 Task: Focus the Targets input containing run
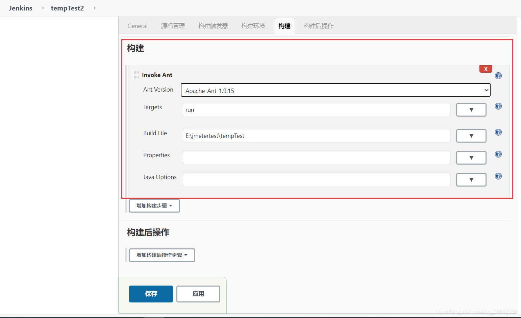(x=317, y=109)
